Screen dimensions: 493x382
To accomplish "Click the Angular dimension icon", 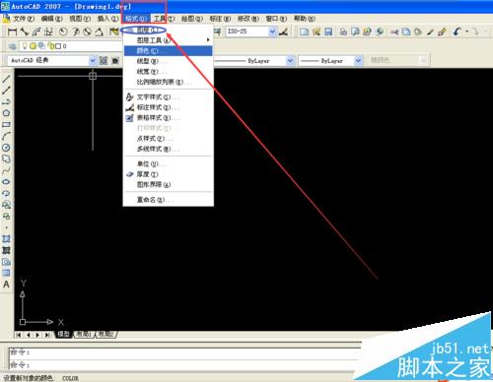I will click(x=99, y=32).
